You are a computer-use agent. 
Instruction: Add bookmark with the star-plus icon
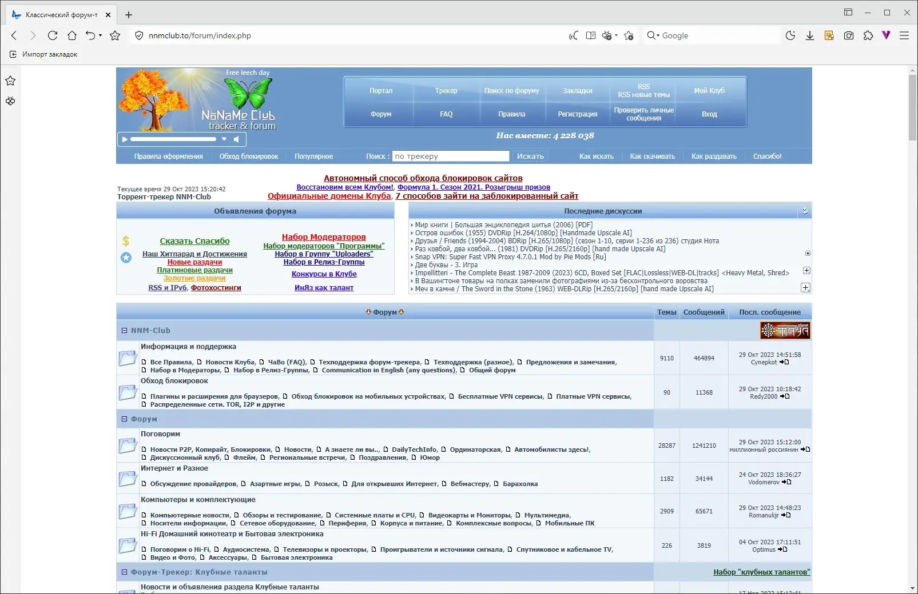click(629, 35)
